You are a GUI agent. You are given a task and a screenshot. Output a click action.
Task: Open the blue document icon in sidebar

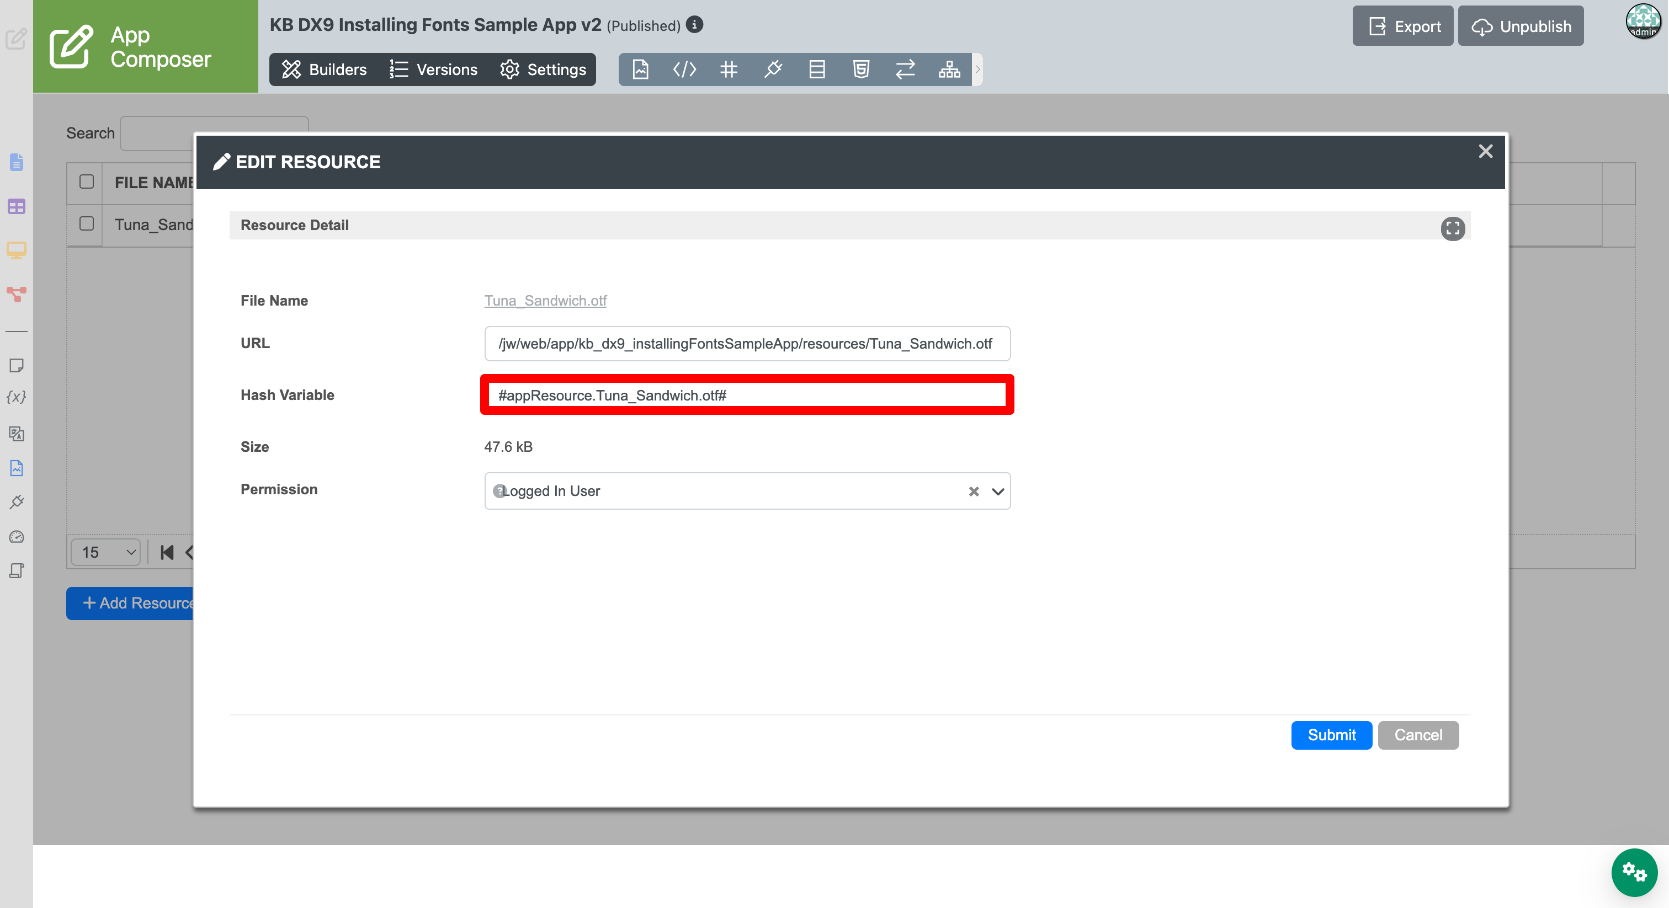click(17, 162)
